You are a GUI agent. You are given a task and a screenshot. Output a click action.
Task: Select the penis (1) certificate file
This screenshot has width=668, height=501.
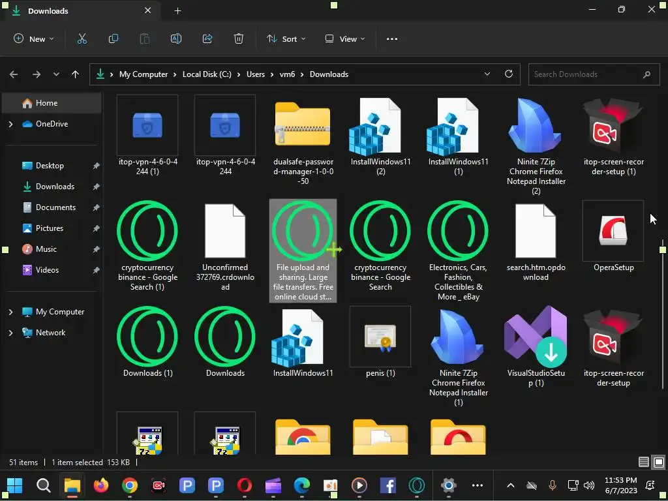[x=380, y=342]
